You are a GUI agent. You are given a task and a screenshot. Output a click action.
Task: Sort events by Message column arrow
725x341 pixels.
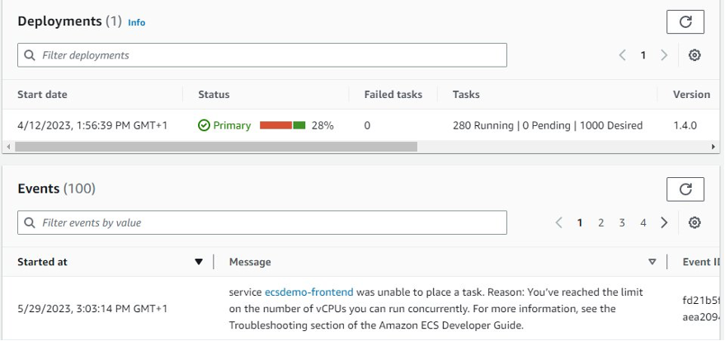[652, 262]
